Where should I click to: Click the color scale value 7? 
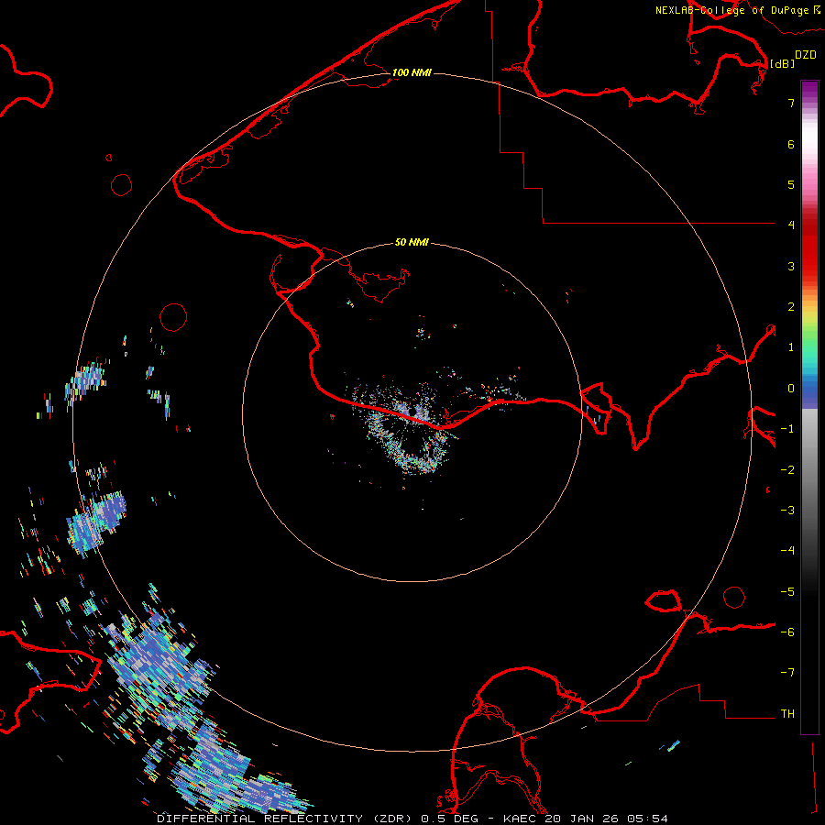(x=791, y=103)
